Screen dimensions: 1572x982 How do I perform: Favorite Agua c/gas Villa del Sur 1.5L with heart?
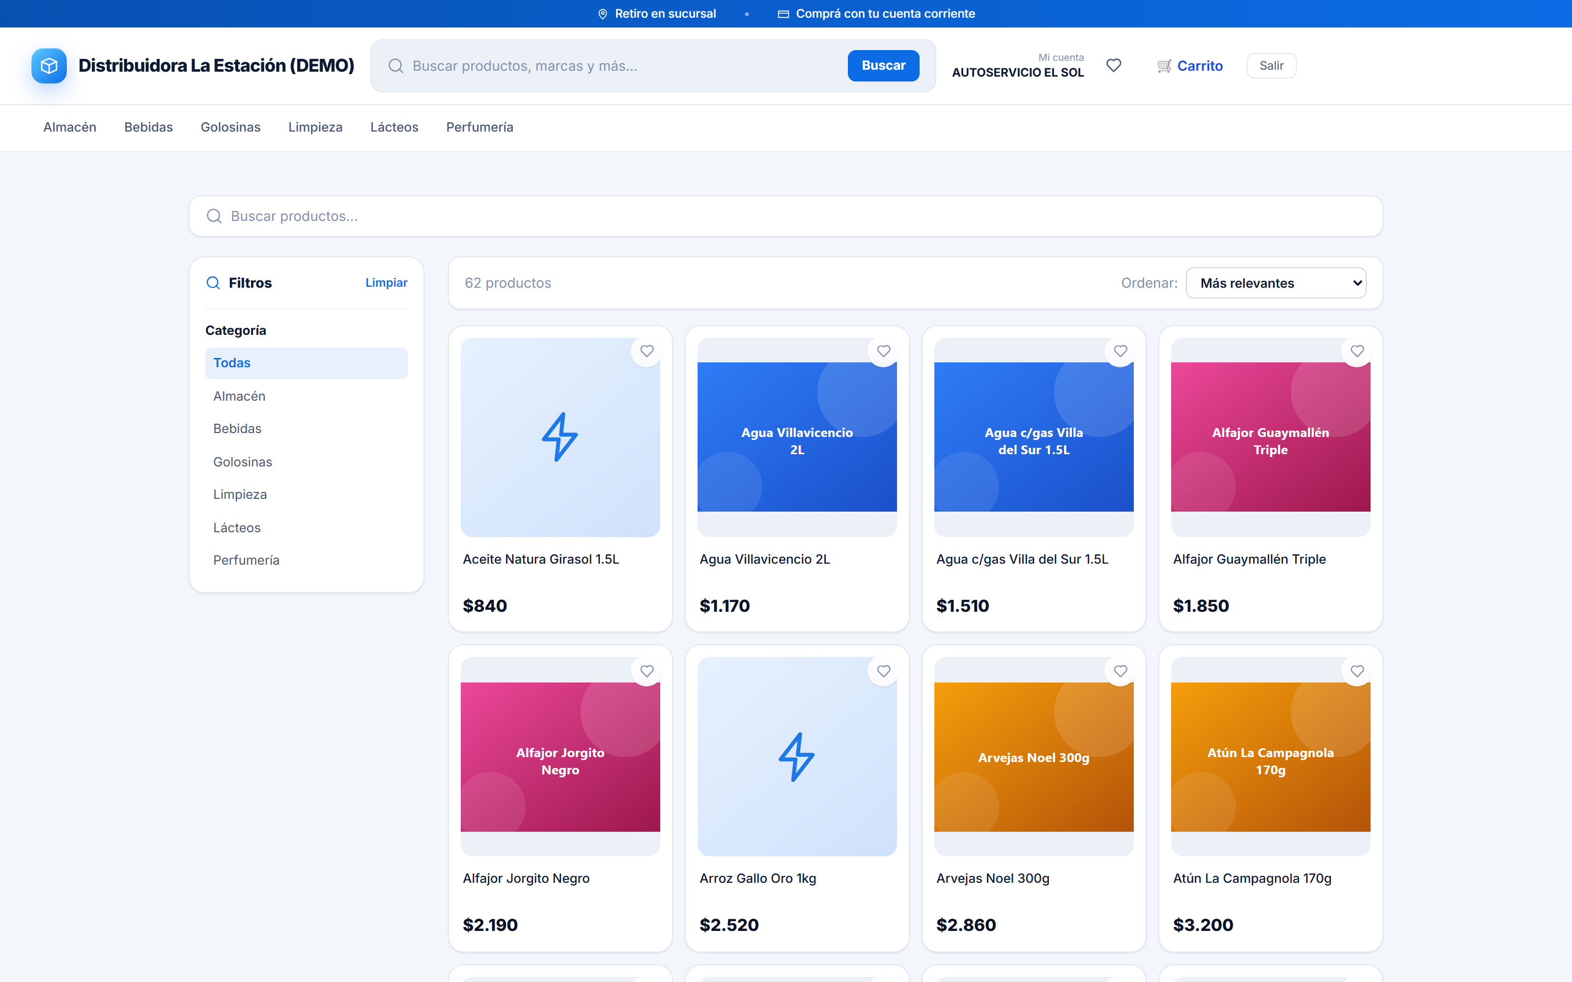tap(1121, 352)
